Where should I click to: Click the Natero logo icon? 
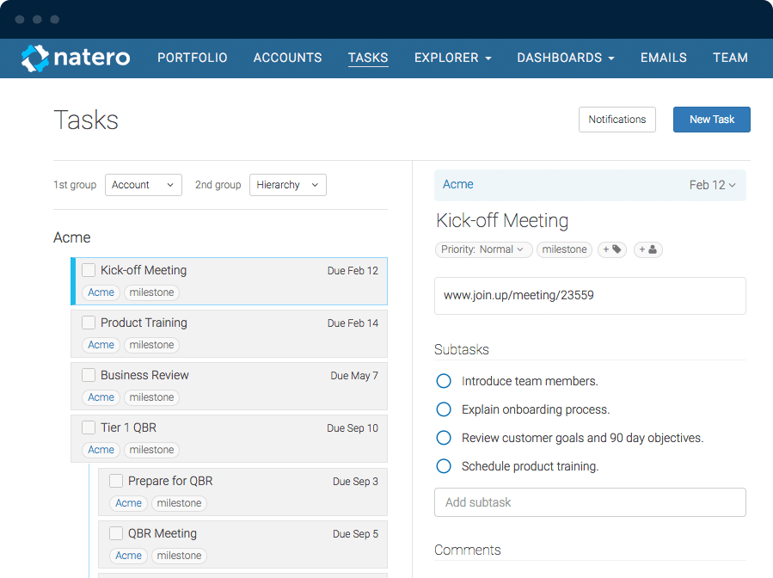click(35, 58)
